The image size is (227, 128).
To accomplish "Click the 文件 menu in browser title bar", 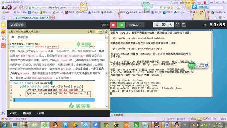I will (x=176, y=3).
